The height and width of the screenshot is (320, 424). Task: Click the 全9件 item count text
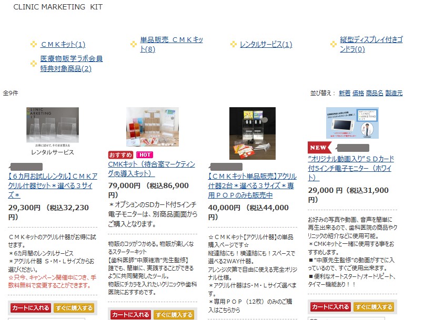(11, 93)
